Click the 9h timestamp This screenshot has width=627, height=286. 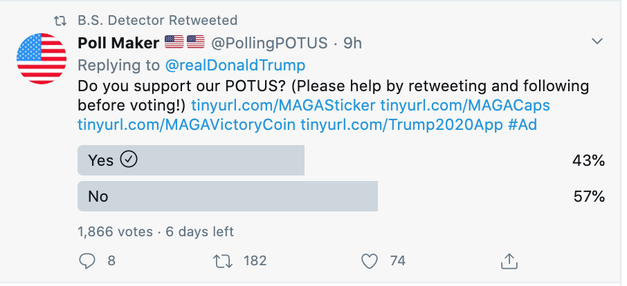point(352,43)
